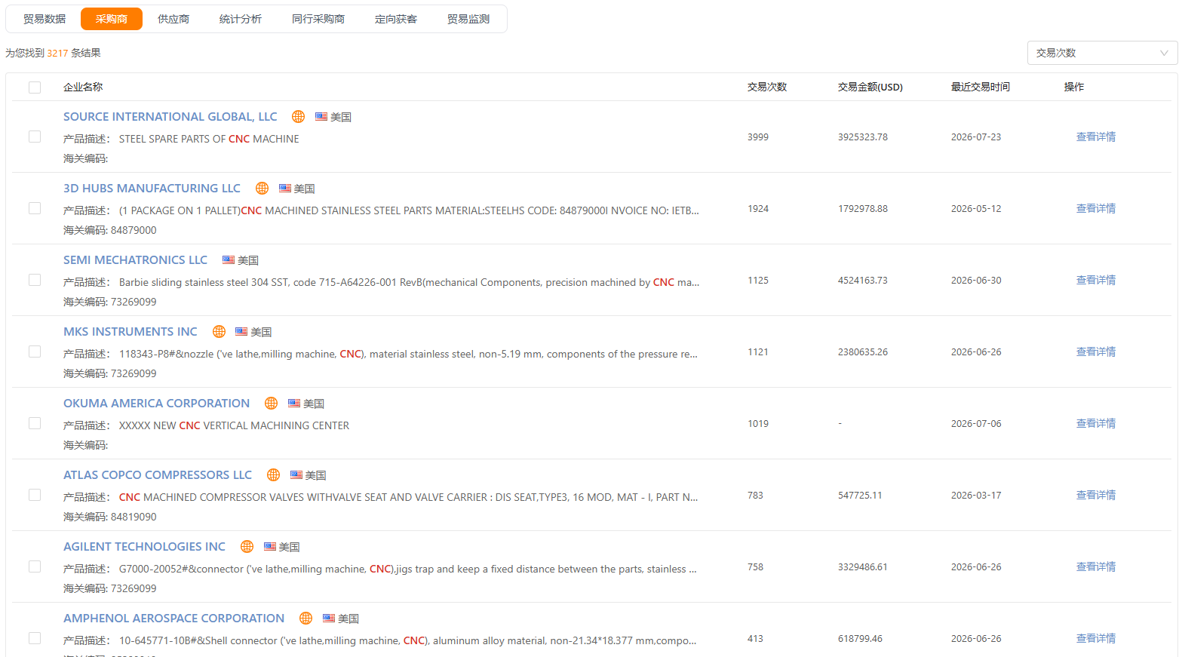Click product description STEEL SPARE PARTS OF CNC MACHINE

tap(209, 139)
